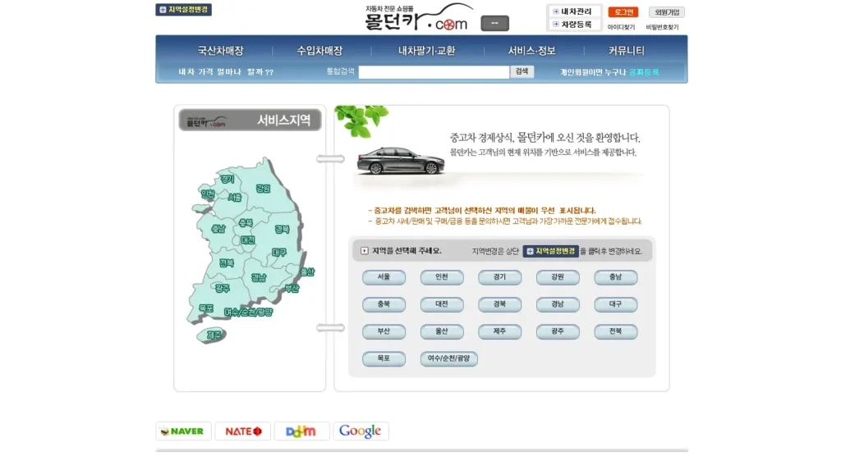Screen dimensions: 841x456
Task: Click '내차 가격 얼마나 할까??' link
Action: point(226,72)
